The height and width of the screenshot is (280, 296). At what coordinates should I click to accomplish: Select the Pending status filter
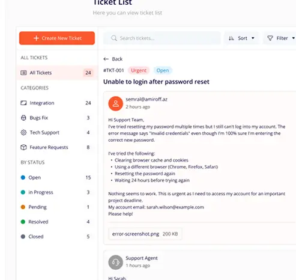coord(56,207)
